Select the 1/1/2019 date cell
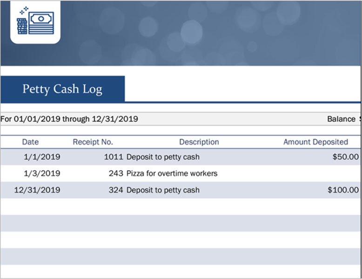This screenshot has width=362, height=279. point(41,157)
